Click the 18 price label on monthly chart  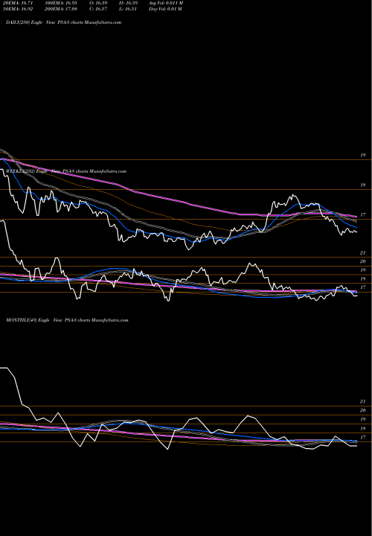[x=363, y=429]
